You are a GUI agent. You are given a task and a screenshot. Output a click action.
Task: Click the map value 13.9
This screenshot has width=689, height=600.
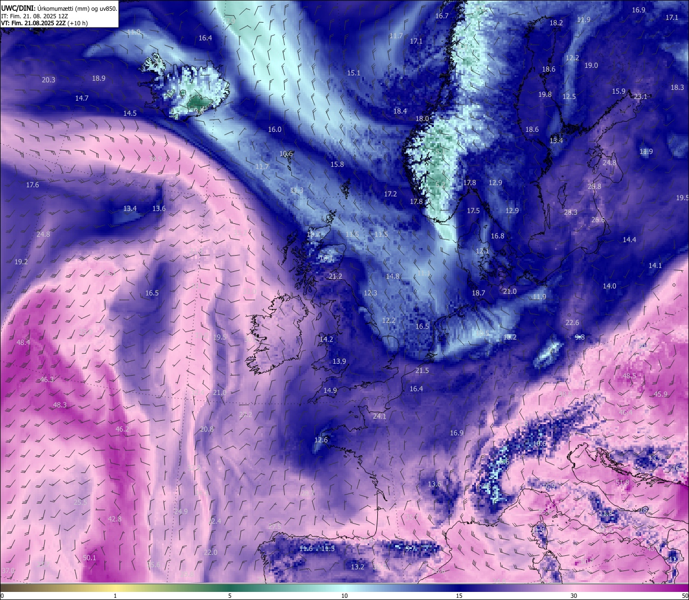[339, 361]
